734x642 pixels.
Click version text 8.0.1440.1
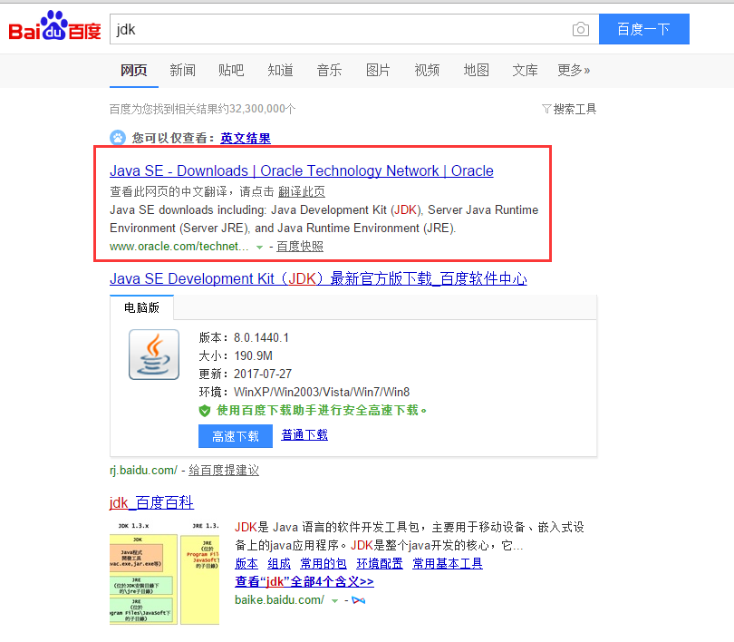pyautogui.click(x=261, y=337)
